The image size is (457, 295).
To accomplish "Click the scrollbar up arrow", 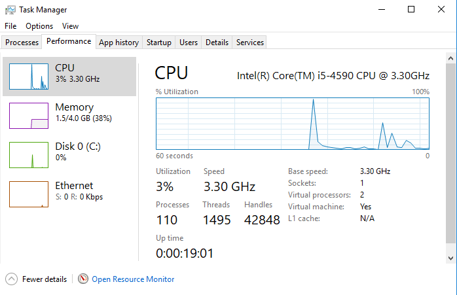I will point(450,58).
